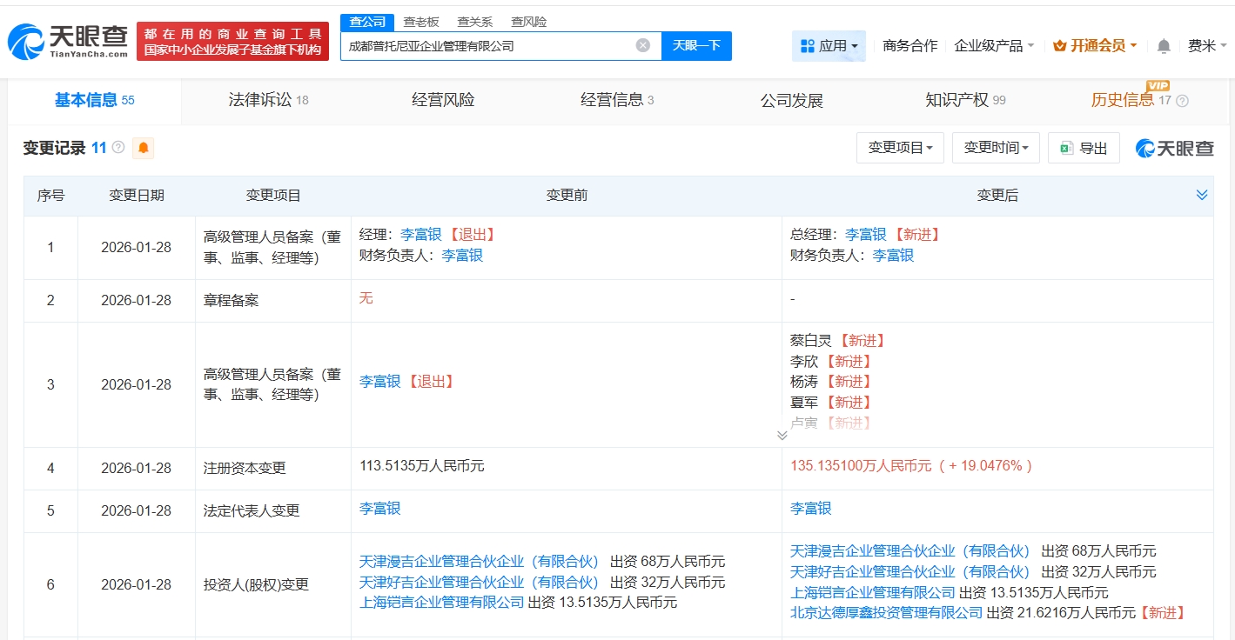Image resolution: width=1235 pixels, height=640 pixels.
Task: Open the 应用 apps dropdown
Action: [x=829, y=45]
